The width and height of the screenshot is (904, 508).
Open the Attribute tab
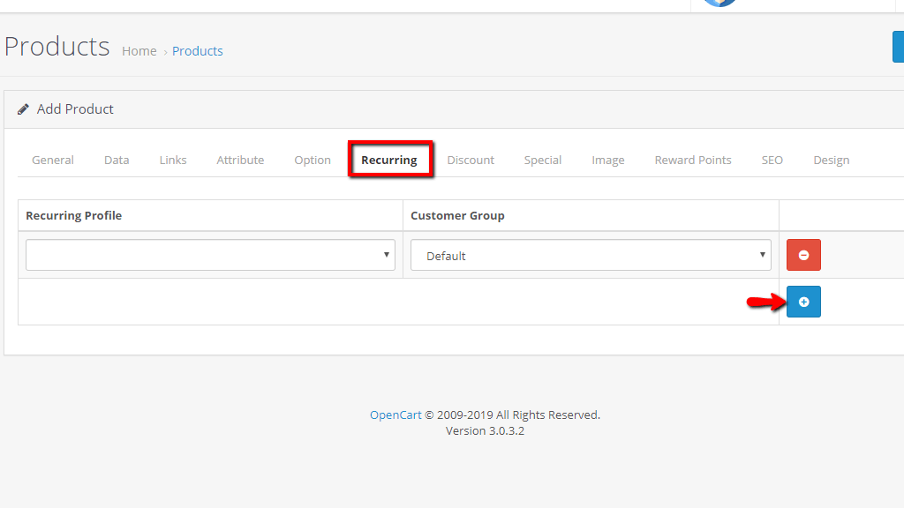coord(240,160)
